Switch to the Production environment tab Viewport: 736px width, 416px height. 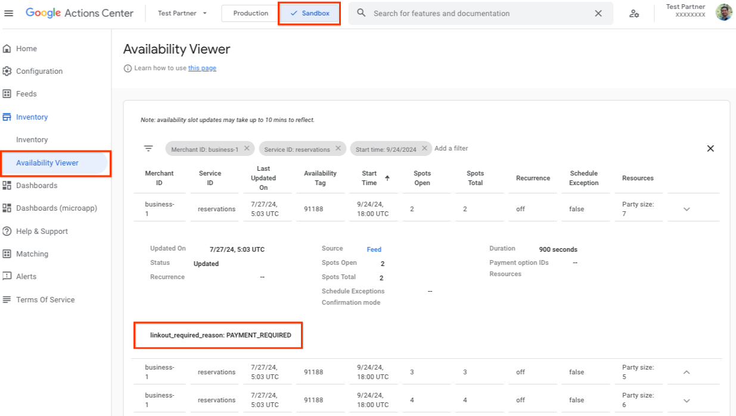[250, 13]
